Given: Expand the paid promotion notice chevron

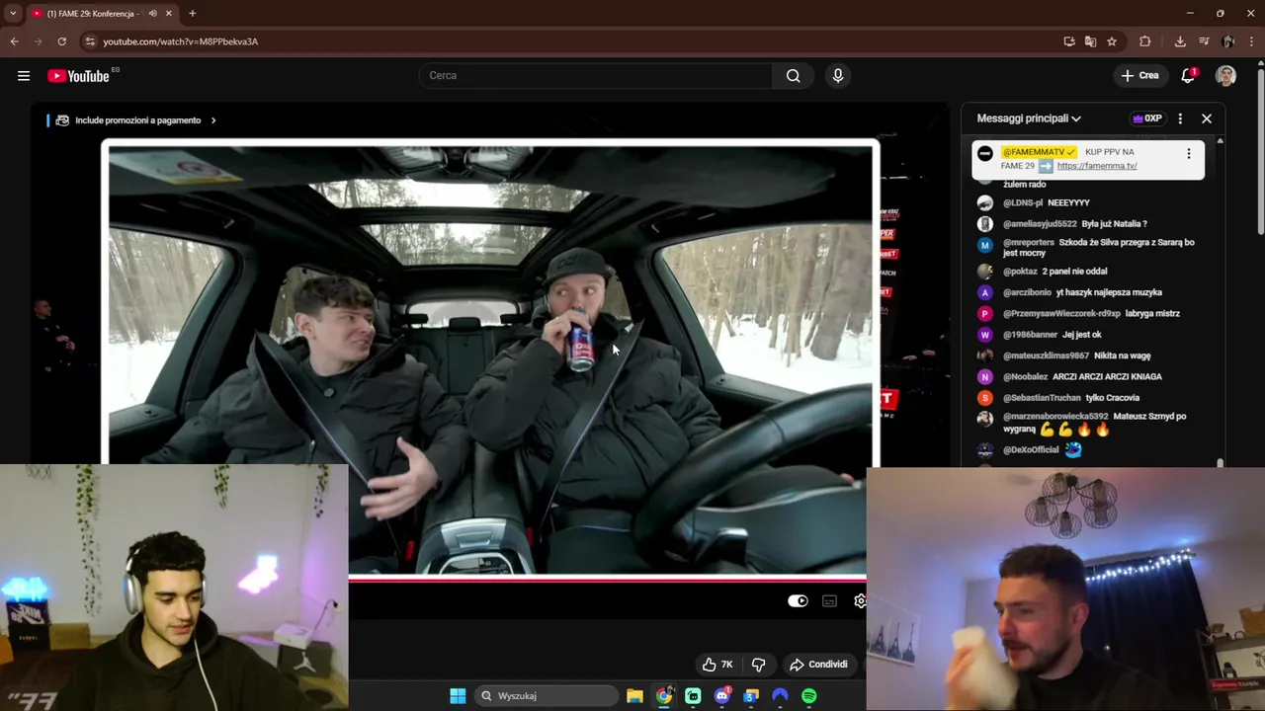Looking at the screenshot, I should [213, 120].
